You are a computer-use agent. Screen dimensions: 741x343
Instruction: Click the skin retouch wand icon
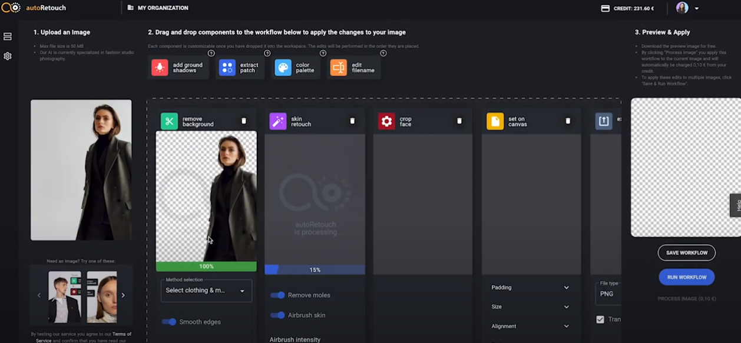tap(278, 121)
